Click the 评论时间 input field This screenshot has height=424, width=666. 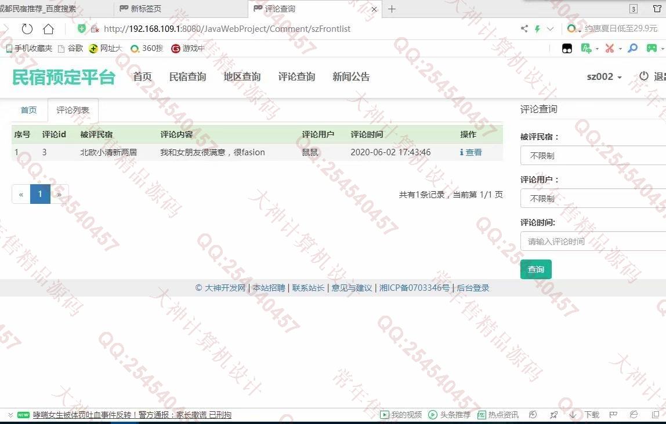click(x=593, y=241)
